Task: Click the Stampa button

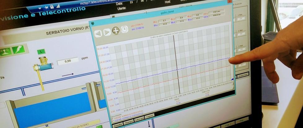Action: click(x=129, y=122)
